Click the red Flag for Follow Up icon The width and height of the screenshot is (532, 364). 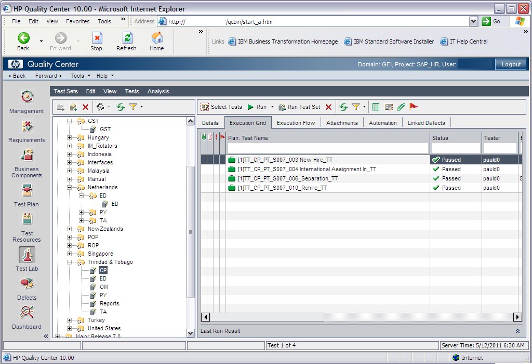click(x=413, y=107)
